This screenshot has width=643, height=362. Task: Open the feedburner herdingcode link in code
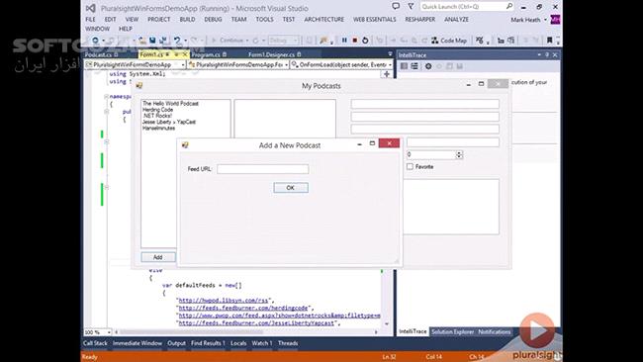tap(243, 308)
